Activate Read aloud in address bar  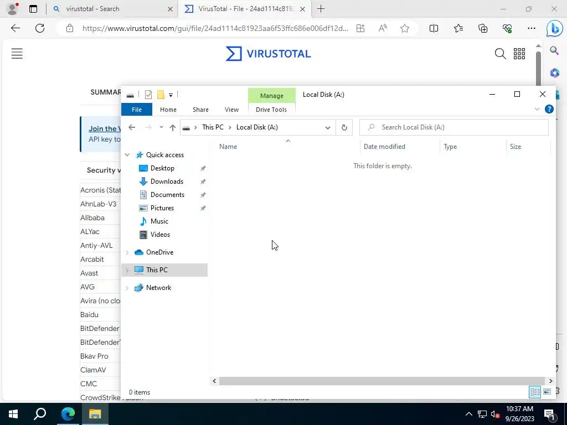(383, 28)
